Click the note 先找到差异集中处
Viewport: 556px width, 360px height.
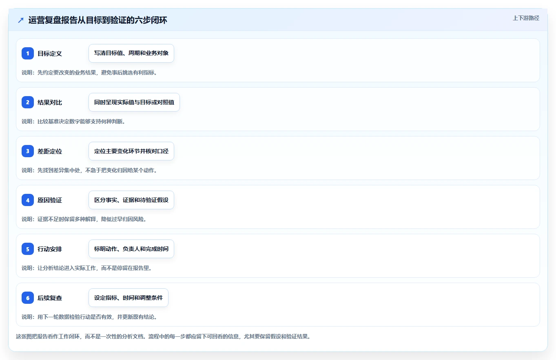pyautogui.click(x=89, y=170)
